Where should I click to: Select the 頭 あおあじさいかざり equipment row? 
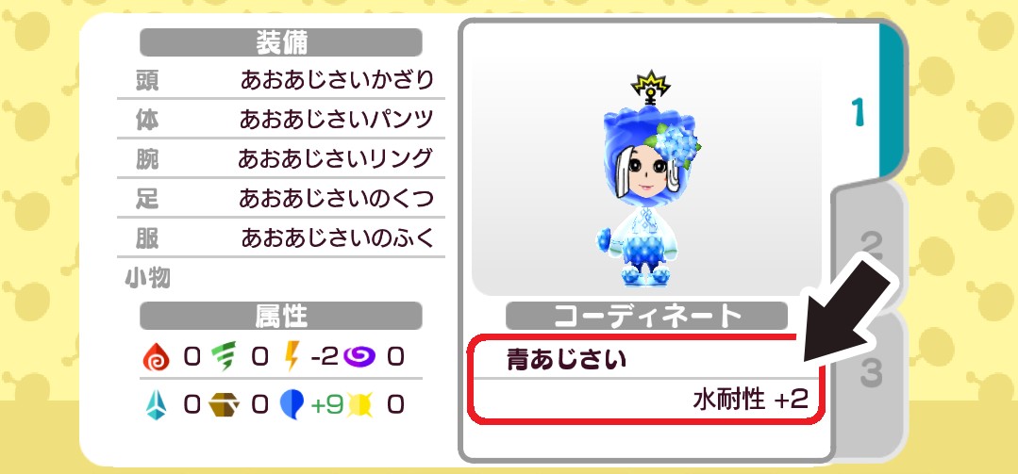(x=281, y=80)
